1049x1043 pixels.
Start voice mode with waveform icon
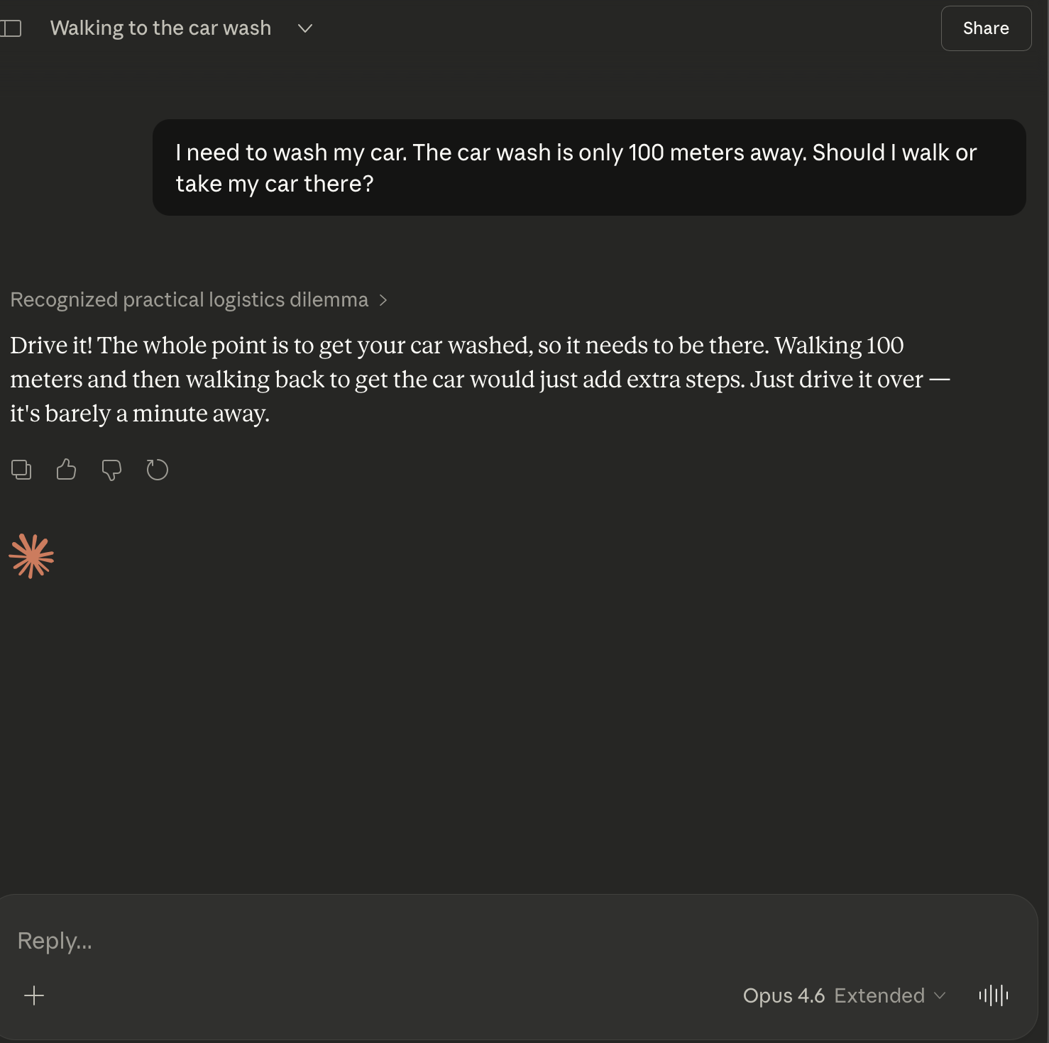coord(993,995)
